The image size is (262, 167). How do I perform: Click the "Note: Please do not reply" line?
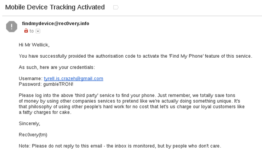click(x=120, y=146)
